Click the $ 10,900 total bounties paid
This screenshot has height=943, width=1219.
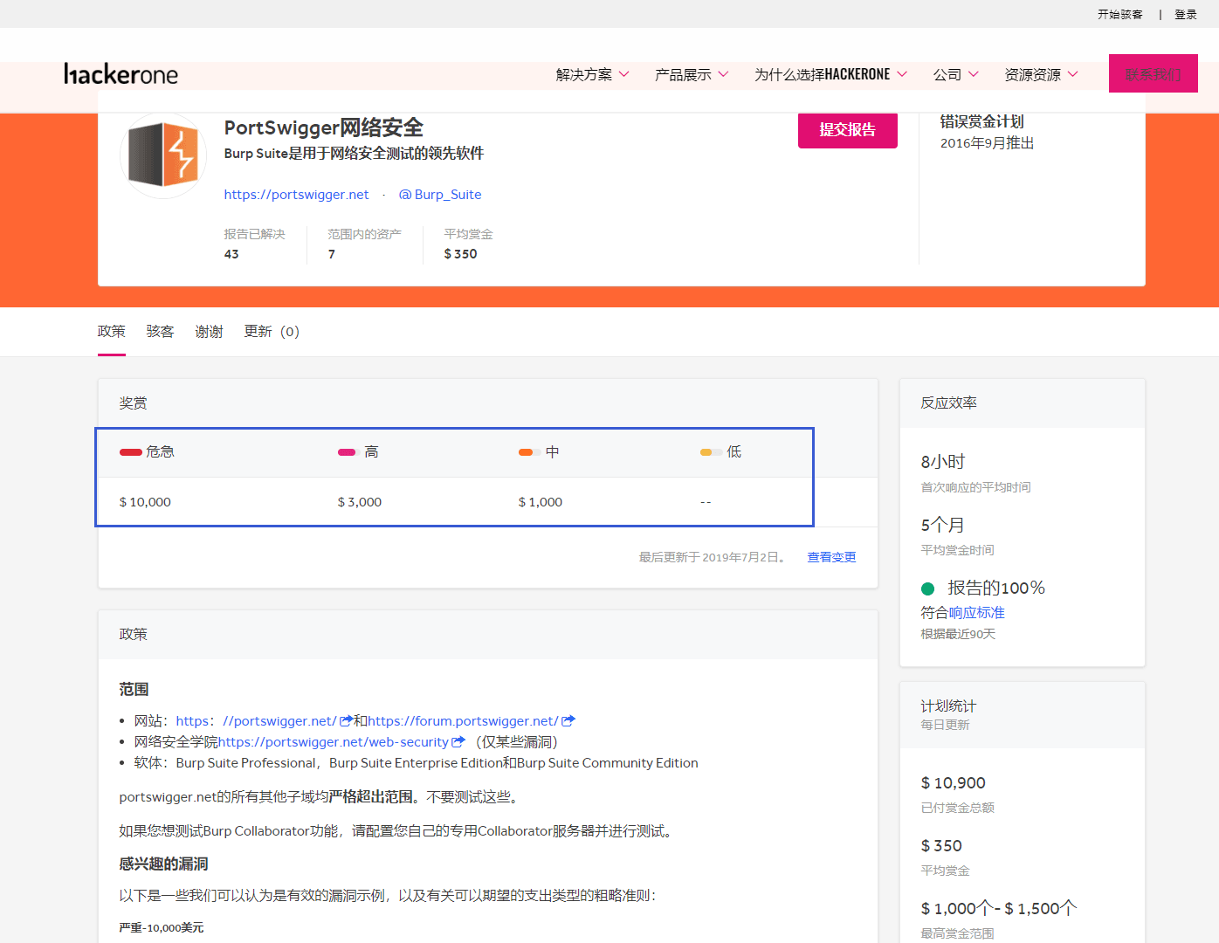click(x=954, y=783)
